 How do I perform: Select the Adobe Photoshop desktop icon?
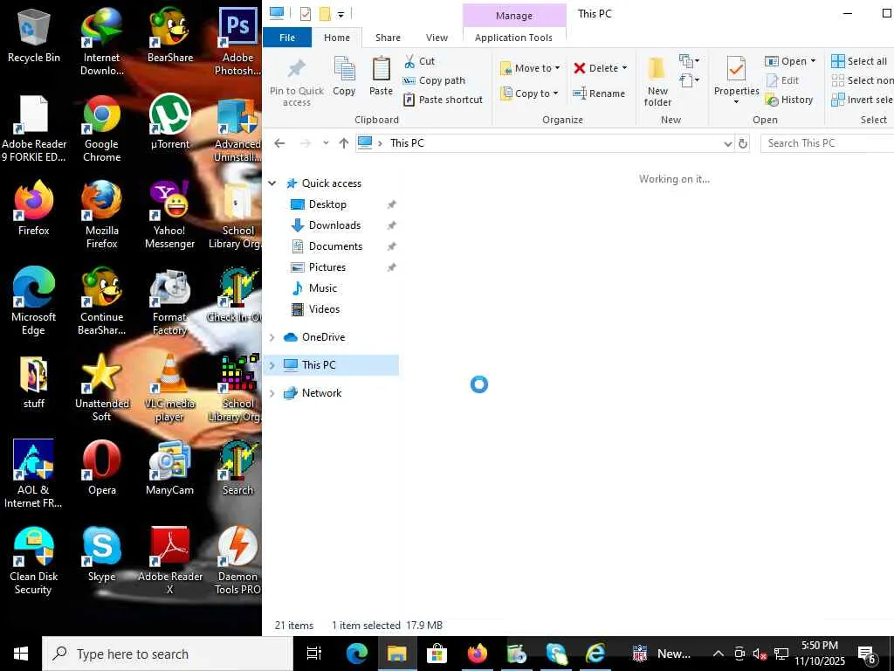pos(237,42)
